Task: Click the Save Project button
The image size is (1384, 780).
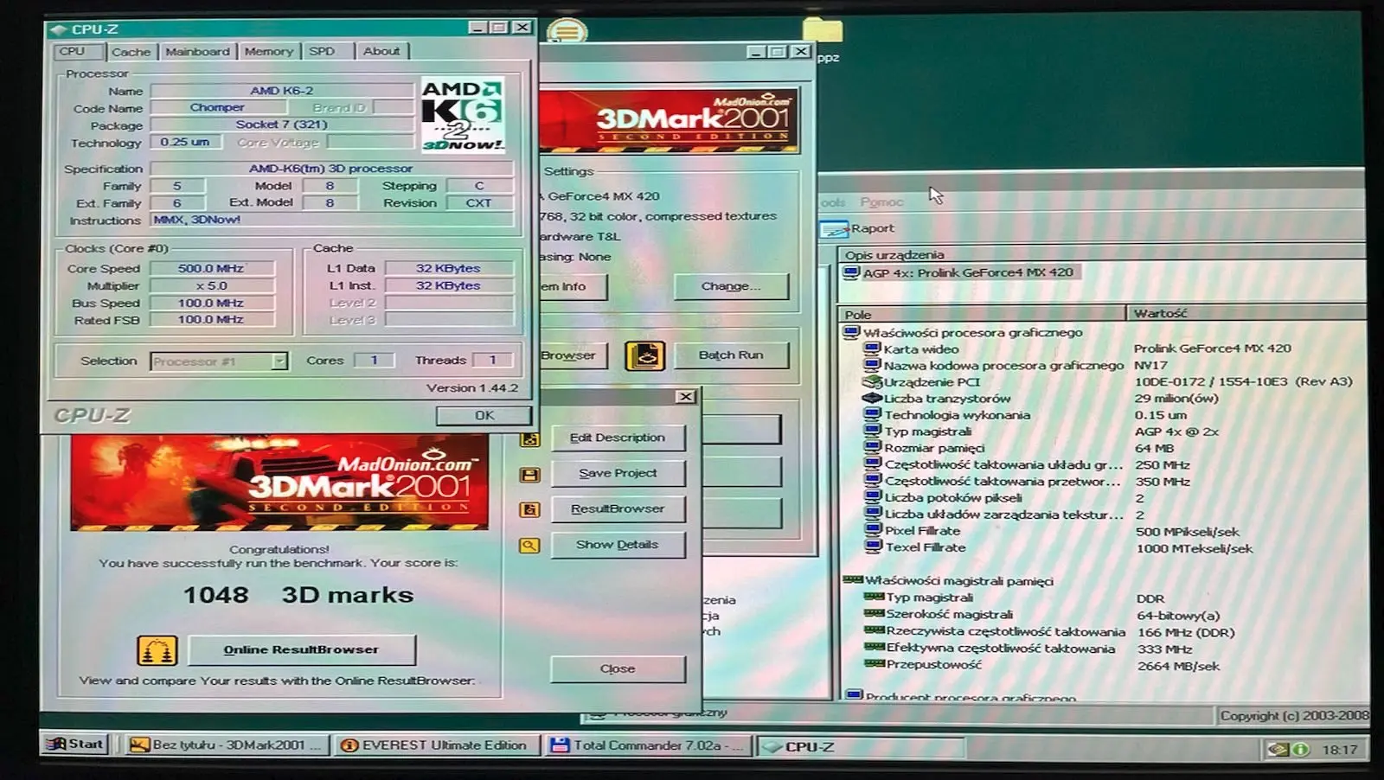Action: 618,474
